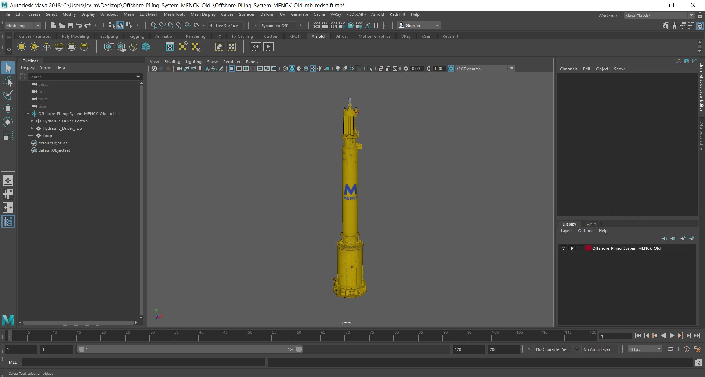The height and width of the screenshot is (377, 705).
Task: Select the Scale tool in the toolbox
Action: [8, 135]
